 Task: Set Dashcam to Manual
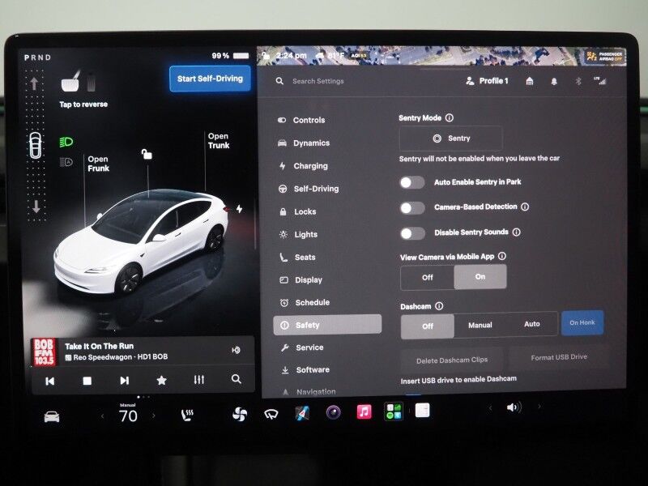[480, 325]
